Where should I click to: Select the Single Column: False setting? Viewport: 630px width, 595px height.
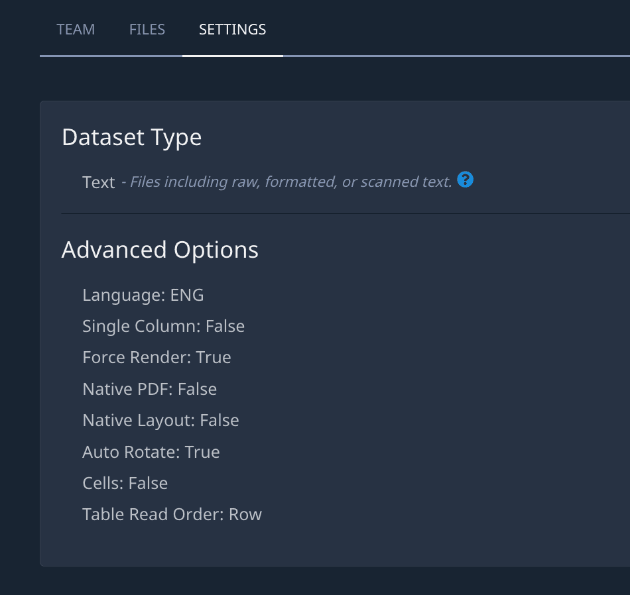click(163, 326)
